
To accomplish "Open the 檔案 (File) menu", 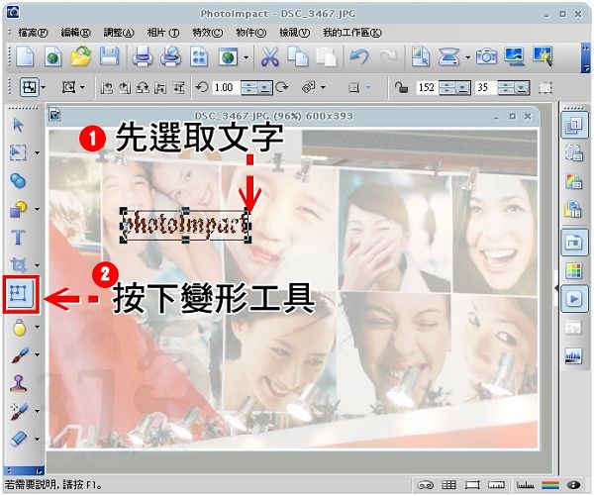I will tap(33, 33).
